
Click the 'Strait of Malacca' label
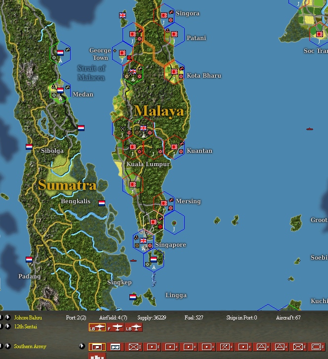coord(91,73)
